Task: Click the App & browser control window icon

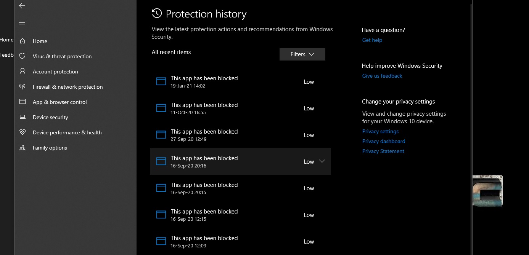Action: (x=23, y=102)
